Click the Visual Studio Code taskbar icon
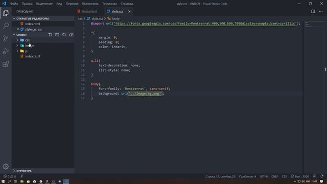This screenshot has width=327, height=184. click(66, 181)
